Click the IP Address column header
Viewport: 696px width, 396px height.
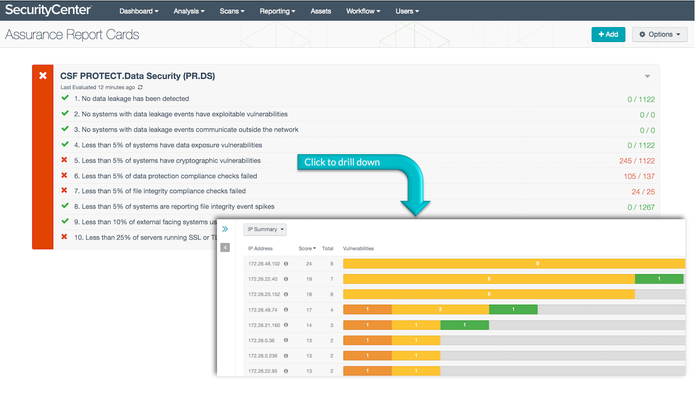[261, 248]
